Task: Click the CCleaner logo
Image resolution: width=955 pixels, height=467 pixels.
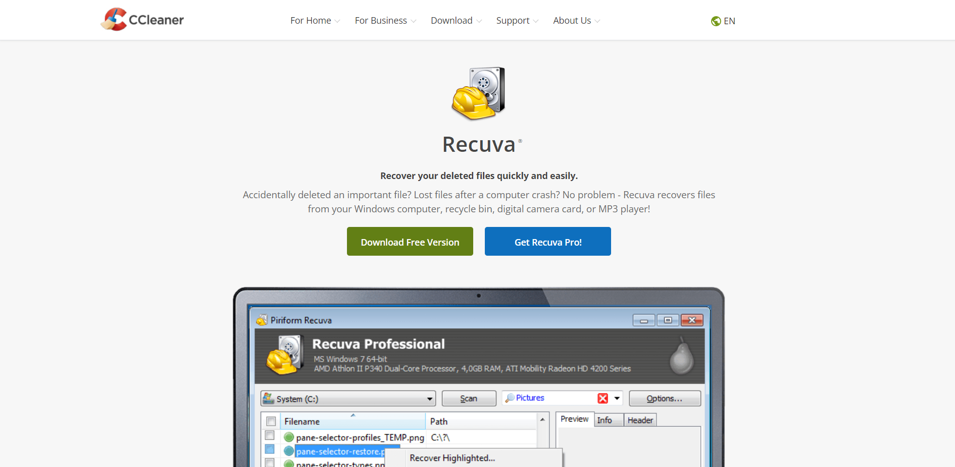Action: point(142,20)
